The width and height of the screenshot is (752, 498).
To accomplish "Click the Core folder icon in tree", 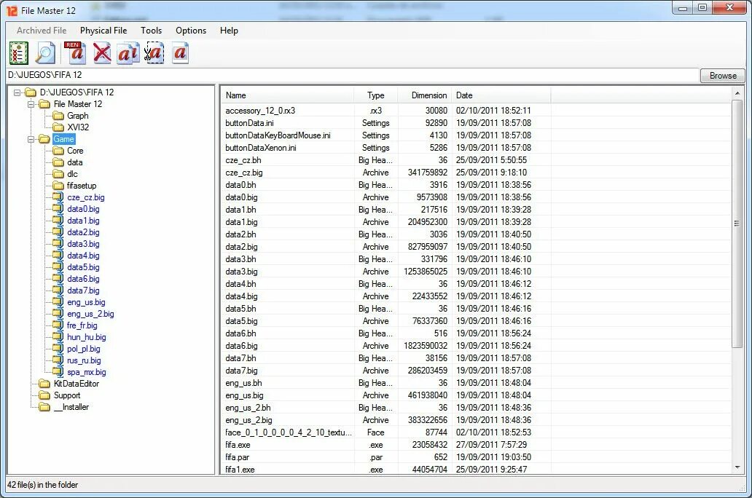I will (x=58, y=151).
